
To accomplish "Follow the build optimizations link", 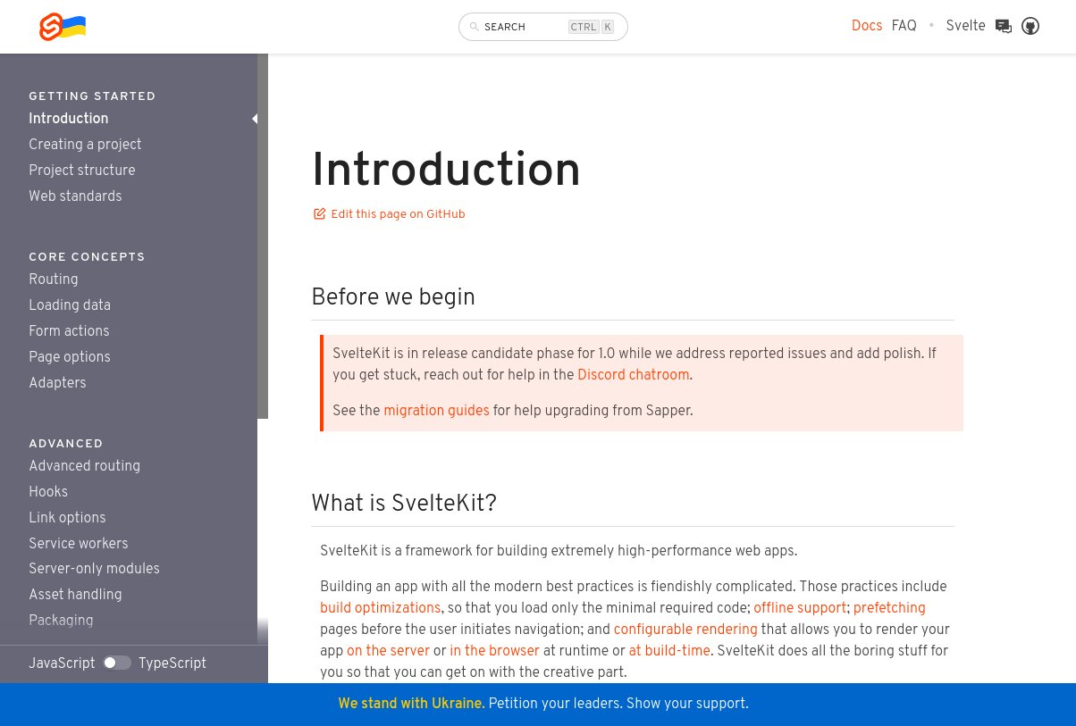I will click(381, 608).
